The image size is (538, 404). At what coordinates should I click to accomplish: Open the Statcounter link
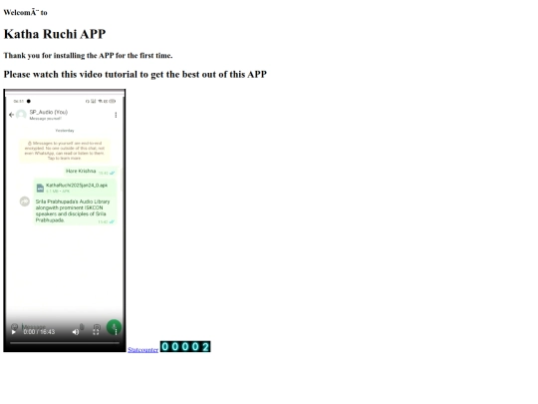click(142, 350)
